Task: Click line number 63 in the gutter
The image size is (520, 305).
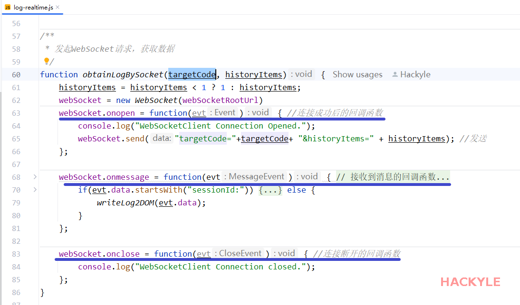Action: [16, 113]
